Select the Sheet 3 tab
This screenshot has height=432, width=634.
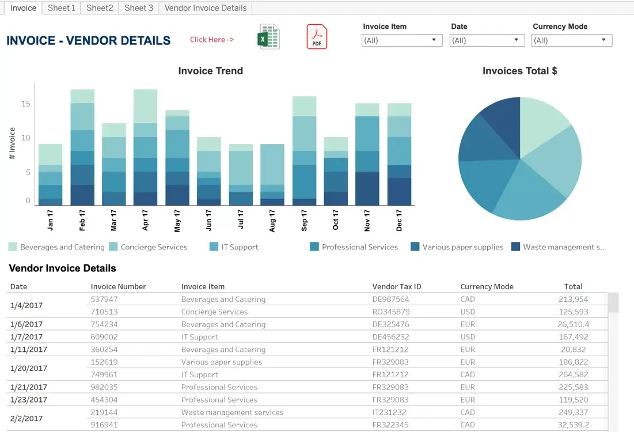tap(139, 7)
